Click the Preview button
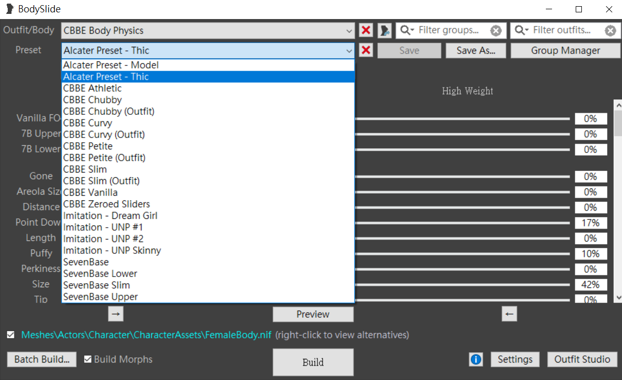Image resolution: width=622 pixels, height=380 pixels. [313, 314]
